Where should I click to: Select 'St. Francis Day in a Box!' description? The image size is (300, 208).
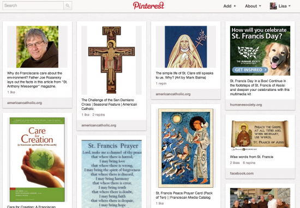260,87
